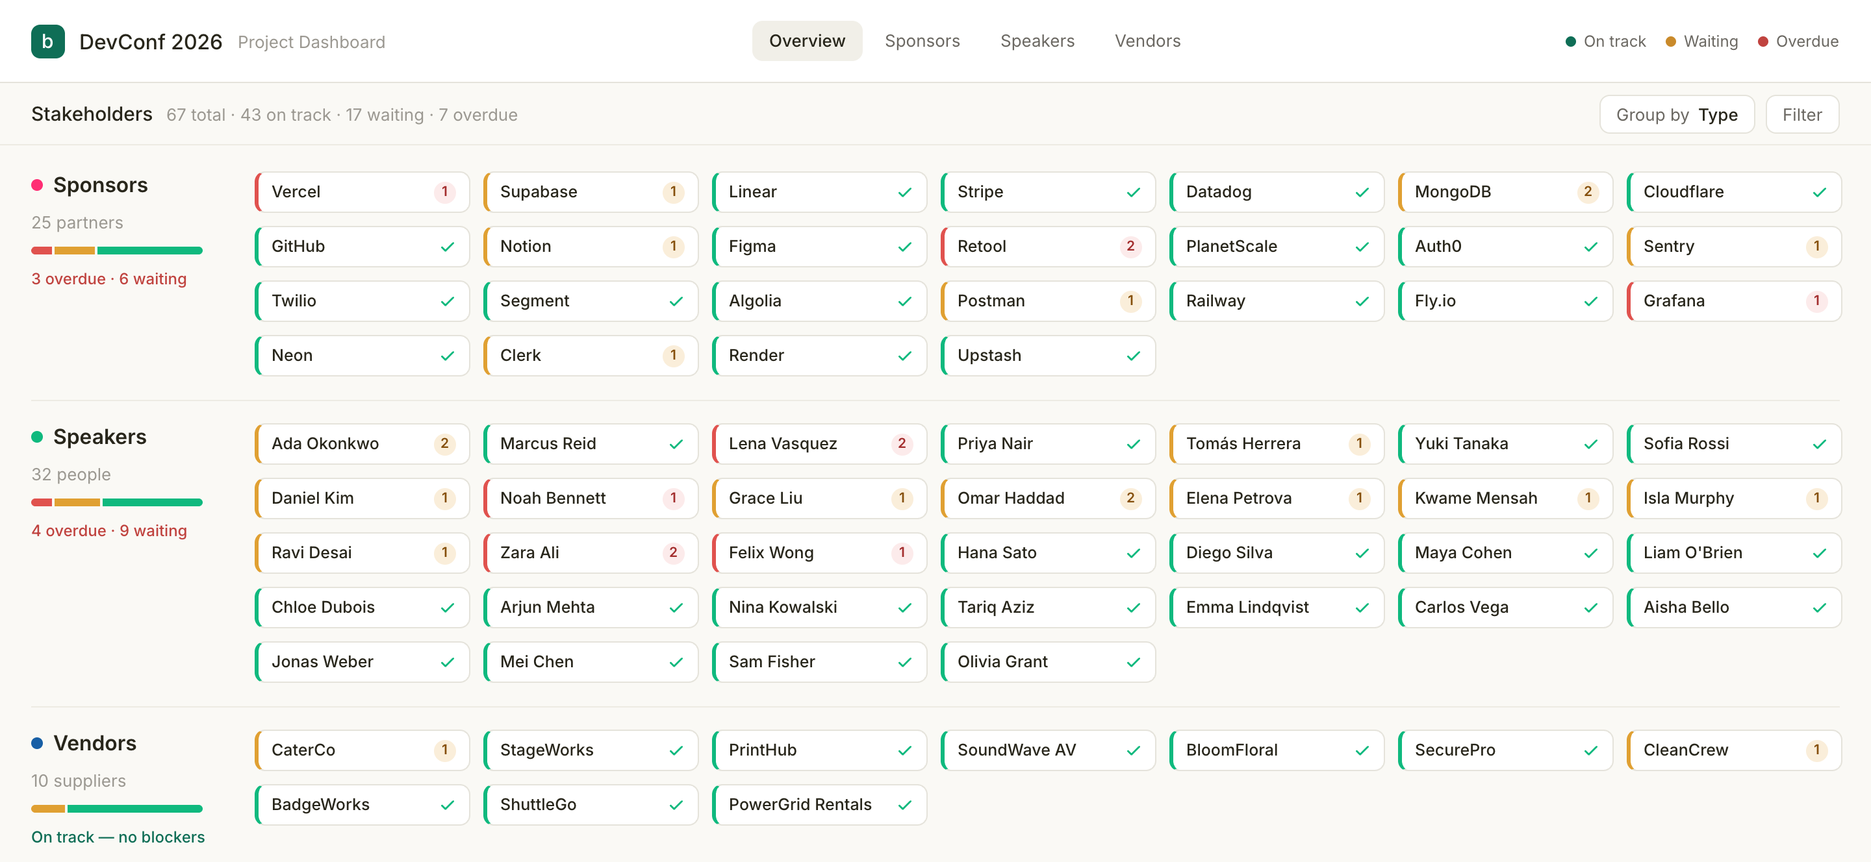Click the Vendors progress bar
Viewport: 1871px width, 862px height.
point(117,808)
